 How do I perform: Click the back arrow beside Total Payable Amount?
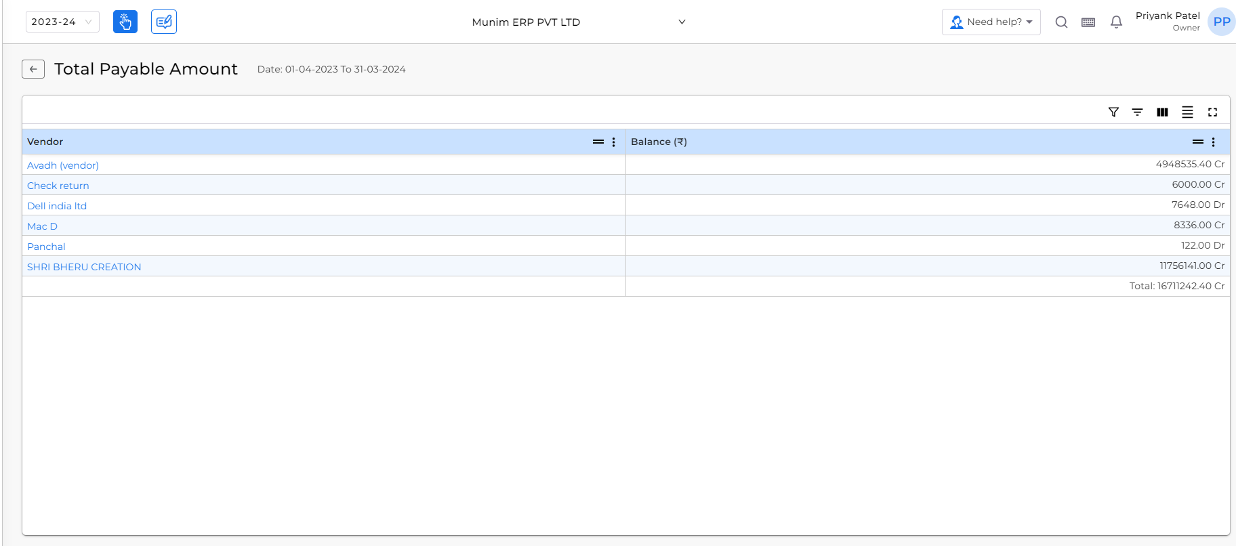33,69
